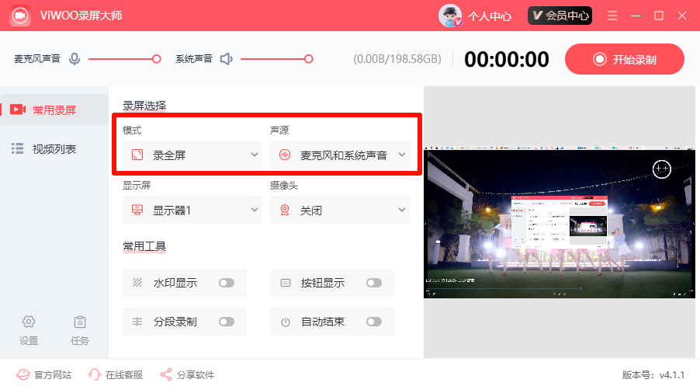Image resolution: width=700 pixels, height=390 pixels.
Task: Click the screen preview thumbnail
Action: point(560,222)
